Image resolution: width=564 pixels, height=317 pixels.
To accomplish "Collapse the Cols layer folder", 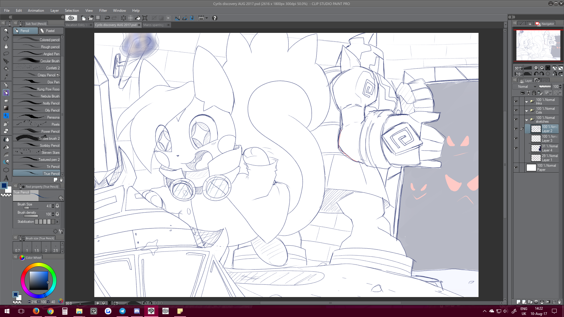I will [526, 111].
